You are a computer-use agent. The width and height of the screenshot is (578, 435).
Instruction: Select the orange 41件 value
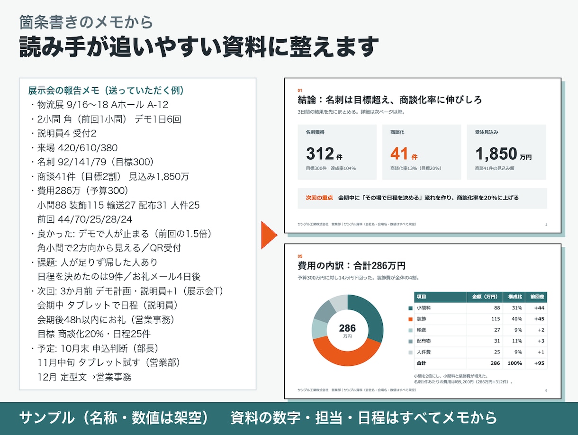click(x=404, y=154)
